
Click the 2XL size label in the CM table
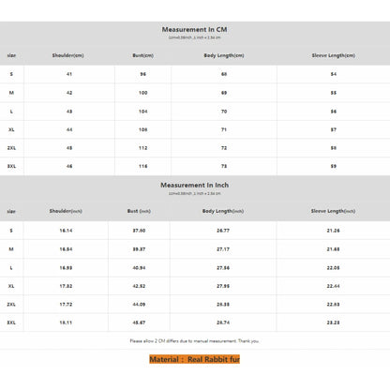click(x=11, y=148)
